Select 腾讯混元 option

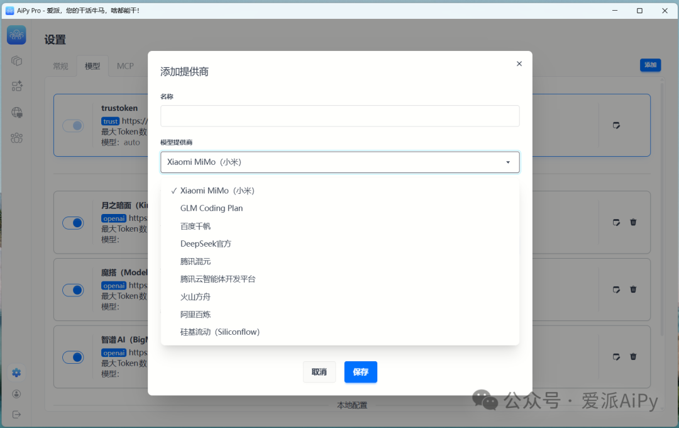[340, 261]
